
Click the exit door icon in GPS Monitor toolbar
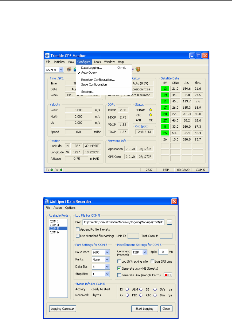click(138, 69)
